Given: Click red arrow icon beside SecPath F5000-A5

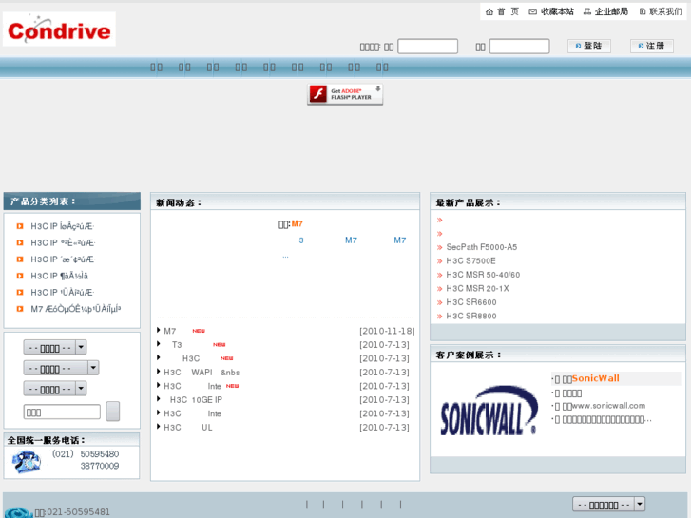Looking at the screenshot, I should 439,248.
